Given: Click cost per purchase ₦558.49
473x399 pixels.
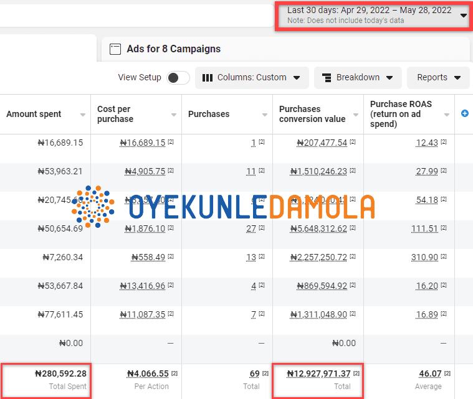Looking at the screenshot, I should [148, 257].
